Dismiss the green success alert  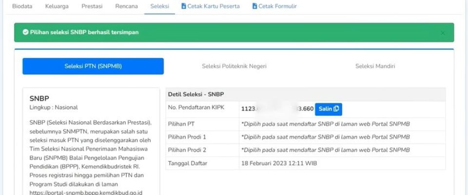coord(443,33)
